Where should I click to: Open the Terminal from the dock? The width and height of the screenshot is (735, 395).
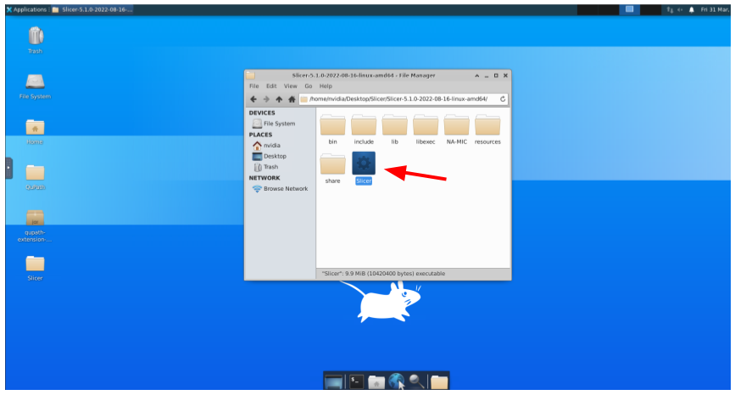[357, 382]
